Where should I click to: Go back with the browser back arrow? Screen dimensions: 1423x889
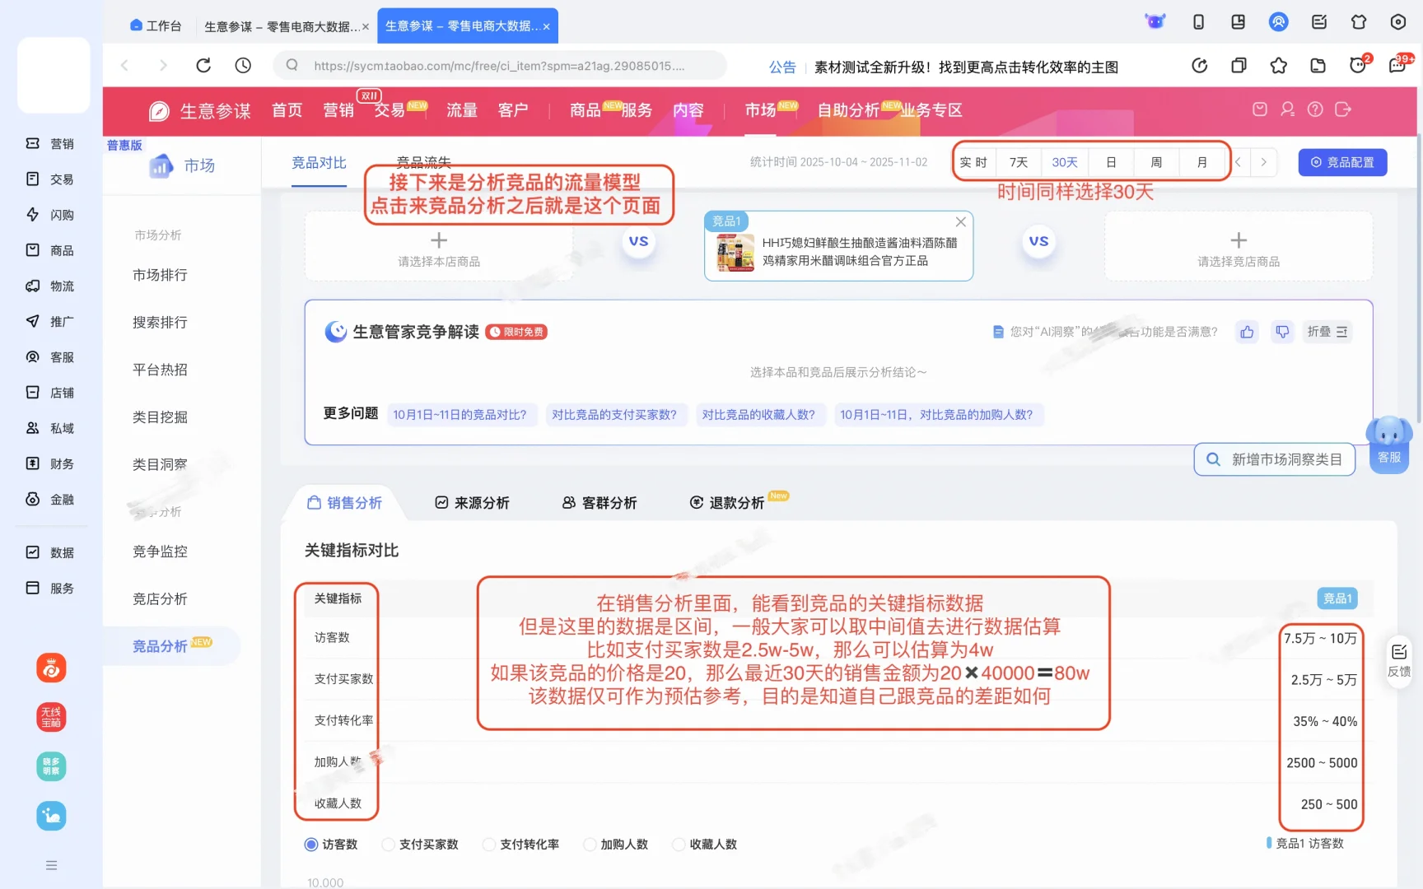coord(125,66)
